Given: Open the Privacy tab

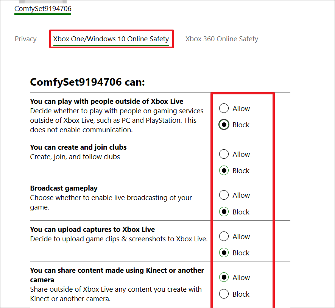Looking at the screenshot, I should tap(26, 39).
